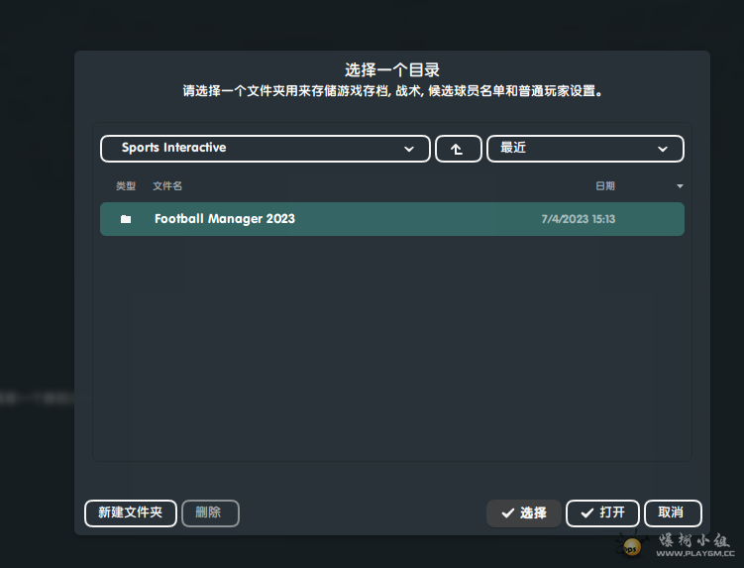
Task: Create a folder with 新建文件夹
Action: (x=131, y=512)
